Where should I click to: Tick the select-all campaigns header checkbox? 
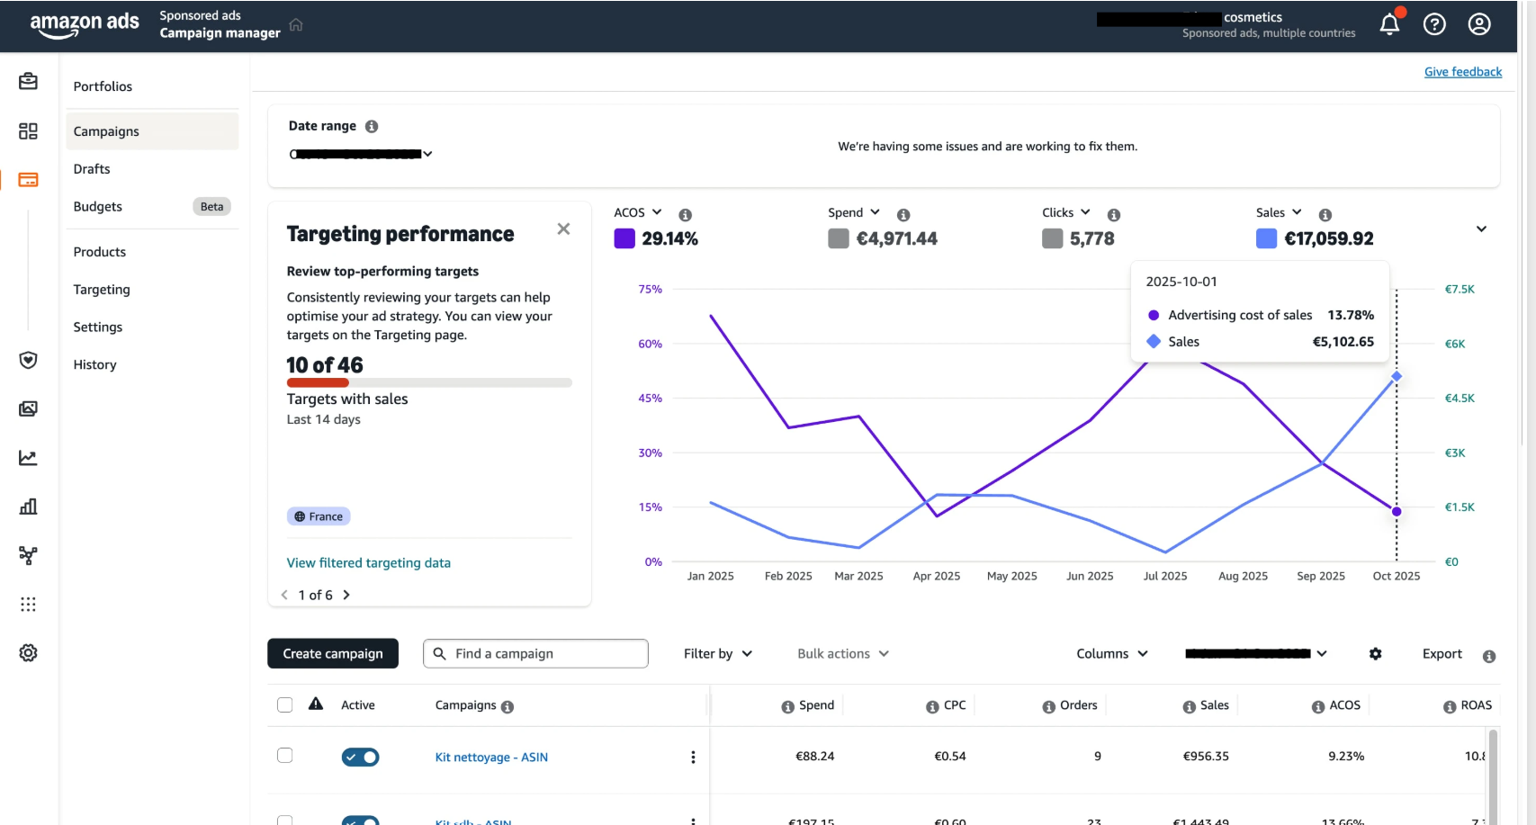pyautogui.click(x=285, y=705)
